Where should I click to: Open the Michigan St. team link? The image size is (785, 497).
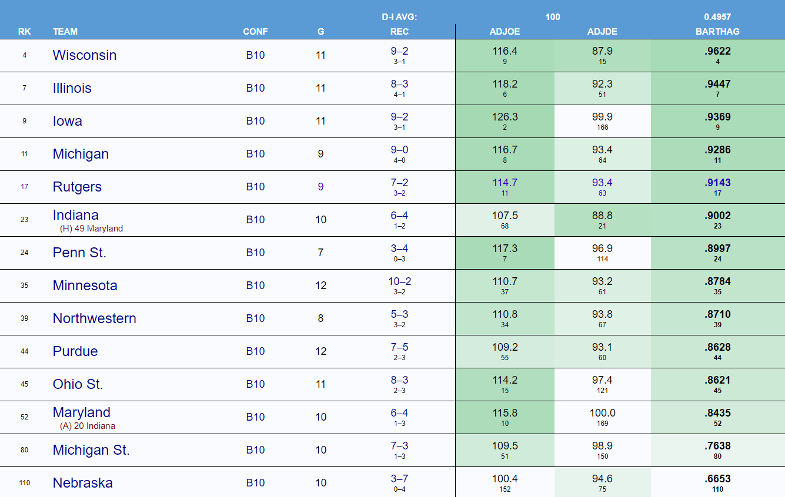click(x=91, y=450)
